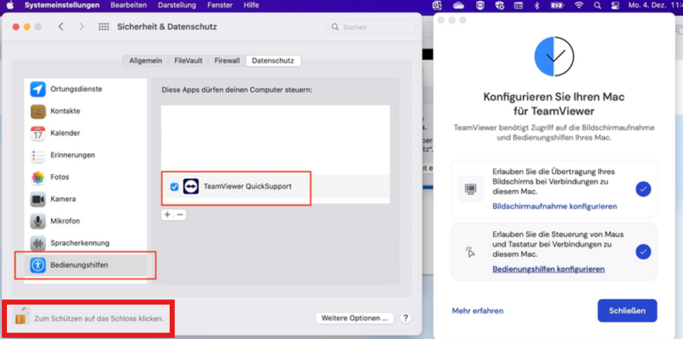The image size is (683, 339).
Task: Select the TeamViewer QuickSupport row text
Action: tap(247, 187)
